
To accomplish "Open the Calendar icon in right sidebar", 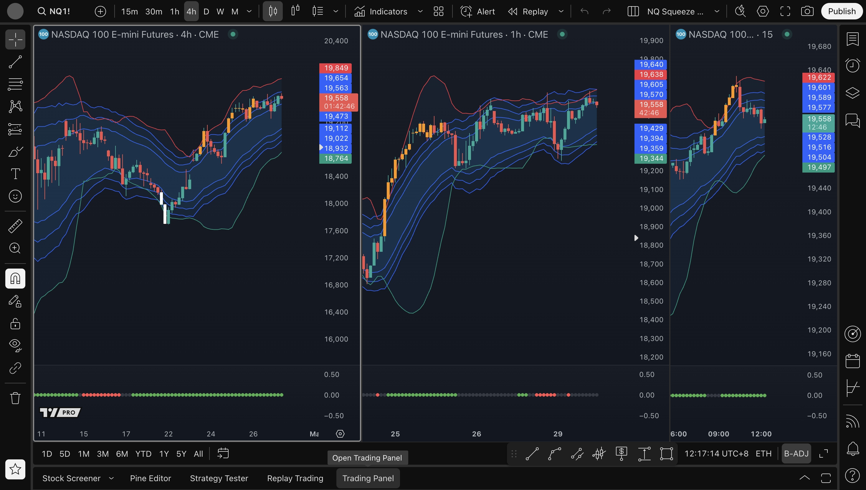I will tap(852, 361).
